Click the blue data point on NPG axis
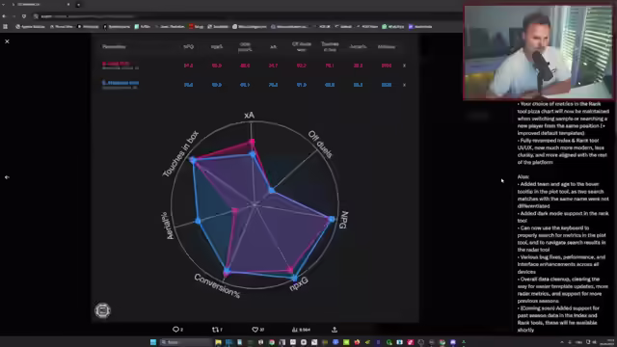617x347 pixels. 332,219
